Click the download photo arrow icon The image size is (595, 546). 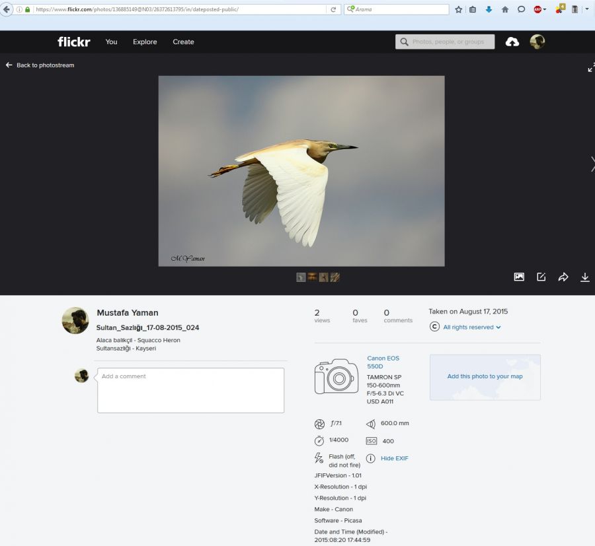tap(584, 277)
